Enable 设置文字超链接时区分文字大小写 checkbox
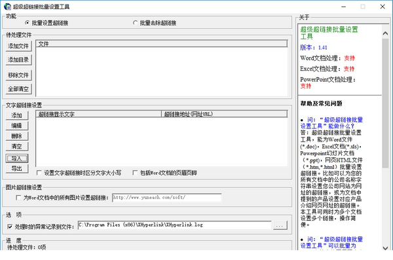Image resolution: width=393 pixels, height=260 pixels. pos(39,173)
